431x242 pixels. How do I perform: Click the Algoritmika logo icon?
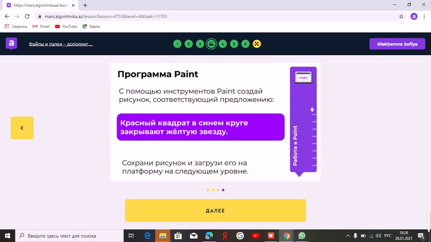[11, 44]
